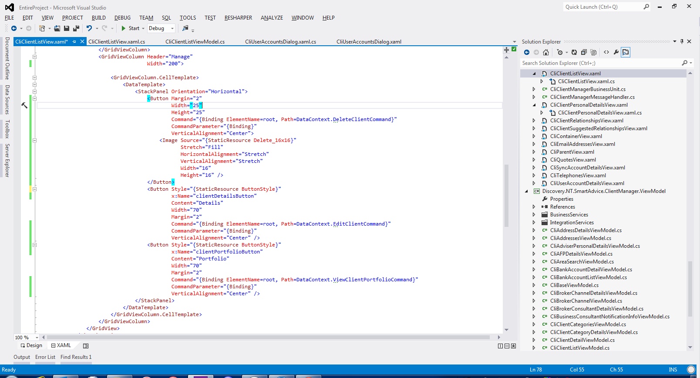Screen dimensions: 700x378
Task: Click the Search Solution Explorer field
Action: click(x=601, y=63)
